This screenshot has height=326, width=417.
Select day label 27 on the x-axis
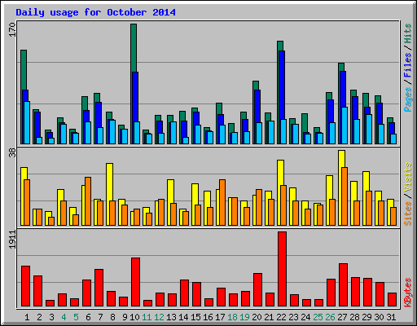342,317
